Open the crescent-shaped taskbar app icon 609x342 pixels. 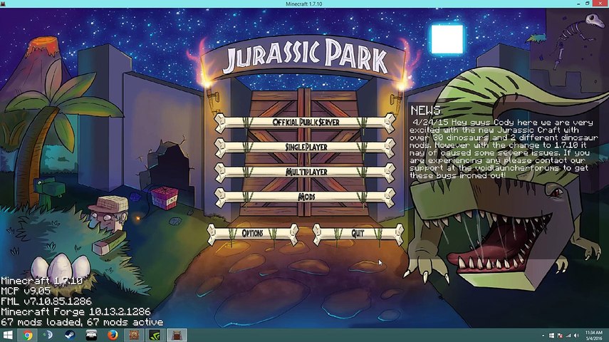tap(48, 335)
